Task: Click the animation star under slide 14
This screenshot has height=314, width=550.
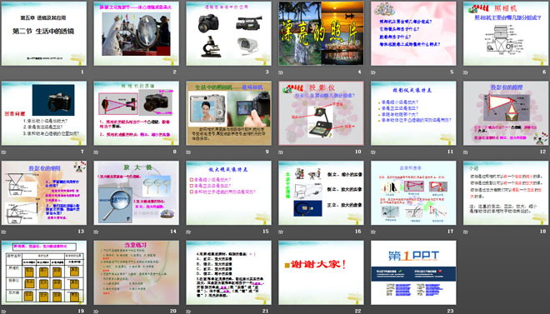Action: coord(96,232)
